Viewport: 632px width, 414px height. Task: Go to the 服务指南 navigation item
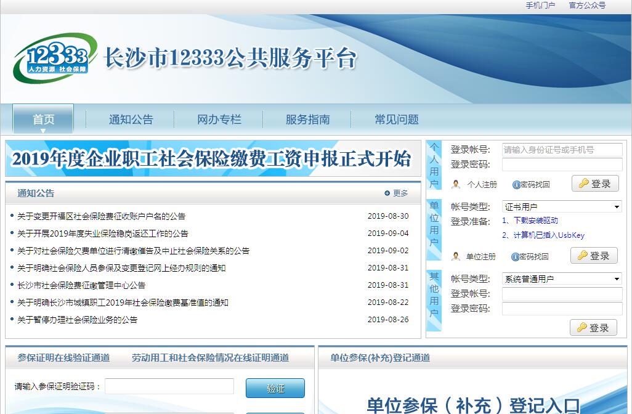coord(307,120)
